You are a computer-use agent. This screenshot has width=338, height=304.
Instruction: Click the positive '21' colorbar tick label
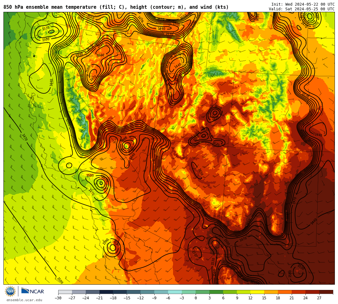pos(292,298)
